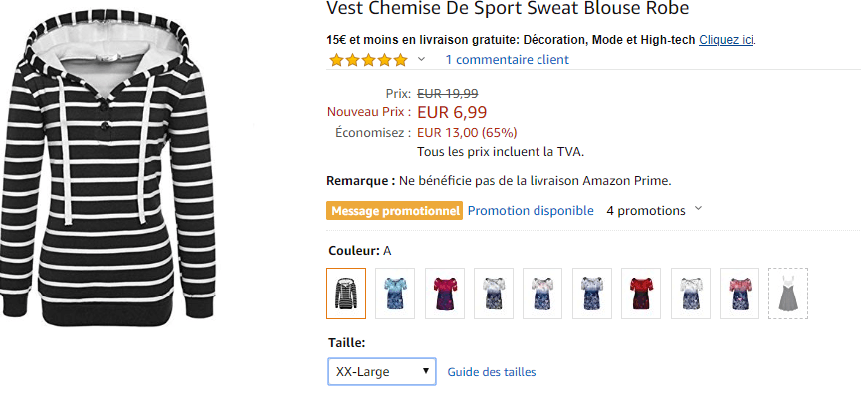Pick the magenta purple top swatch

pos(445,294)
